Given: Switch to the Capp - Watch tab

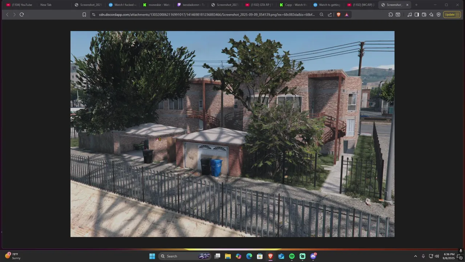Looking at the screenshot, I should tap(293, 5).
